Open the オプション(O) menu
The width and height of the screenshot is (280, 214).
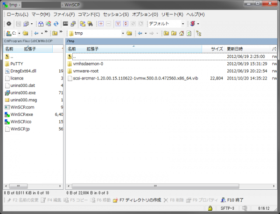(x=145, y=14)
